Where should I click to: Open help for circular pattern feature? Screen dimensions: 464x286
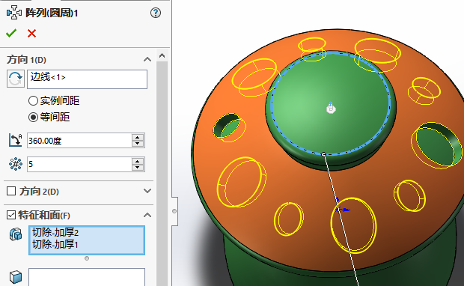156,13
